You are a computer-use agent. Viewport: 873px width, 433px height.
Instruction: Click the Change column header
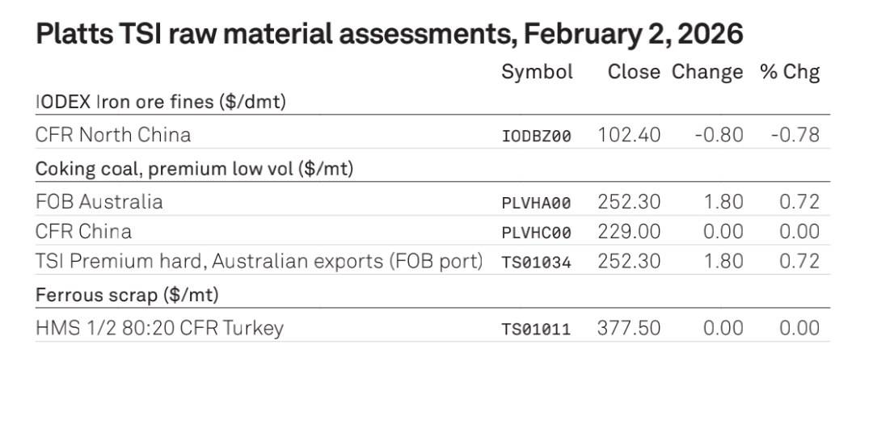tap(707, 72)
